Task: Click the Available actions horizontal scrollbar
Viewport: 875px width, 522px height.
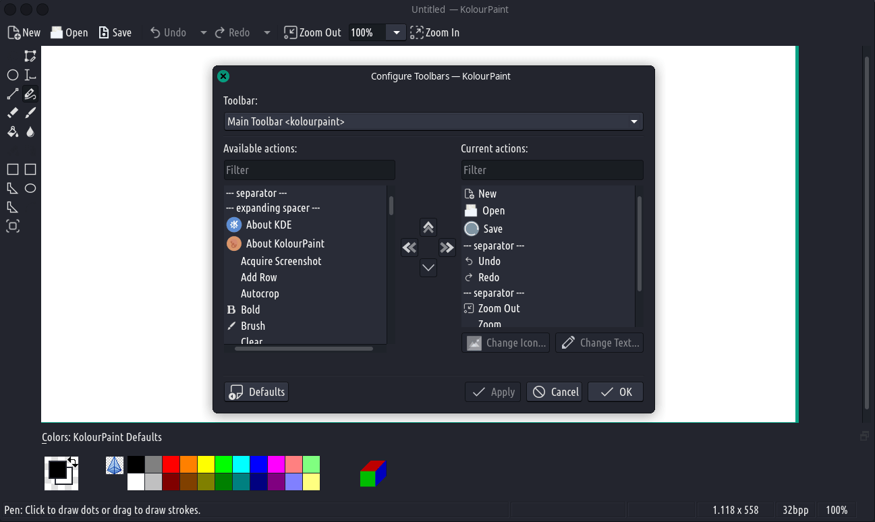Action: click(x=305, y=349)
